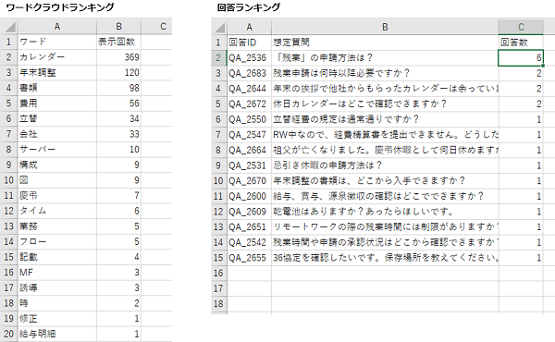Select column C header in word cloud table
This screenshot has height=342, width=555.
163,26
